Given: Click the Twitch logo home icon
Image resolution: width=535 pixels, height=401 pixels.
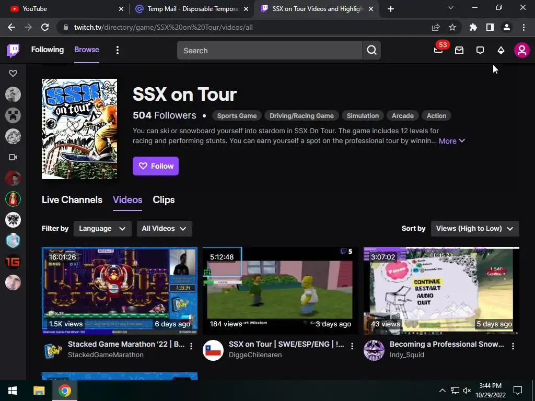Looking at the screenshot, I should [x=13, y=51].
